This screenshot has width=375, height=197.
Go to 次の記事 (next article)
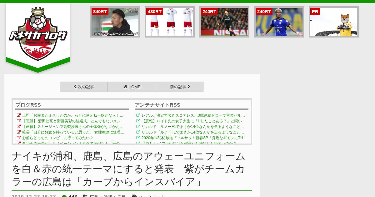click(84, 87)
